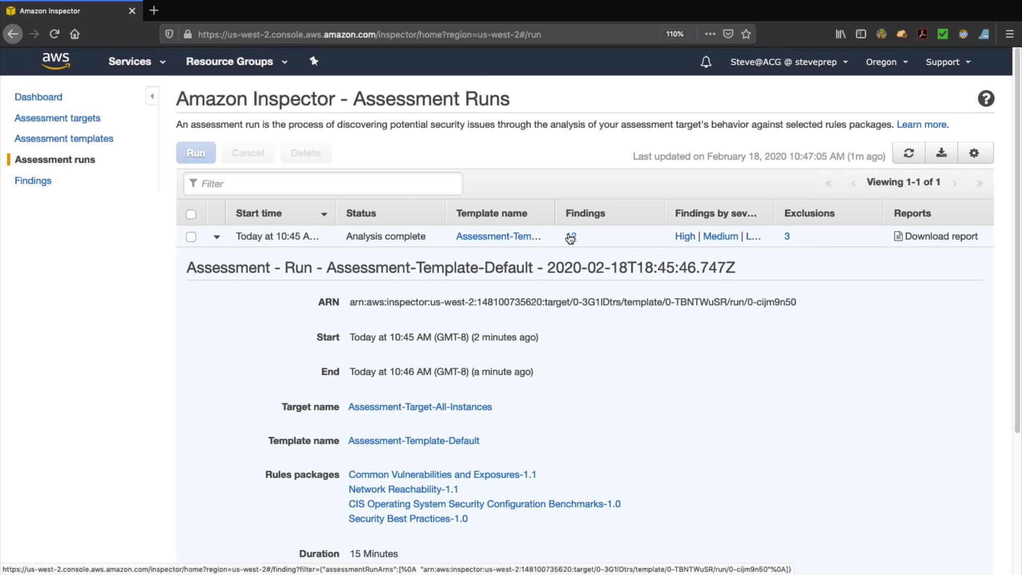Open the help question mark icon
The height and width of the screenshot is (575, 1022).
pyautogui.click(x=986, y=98)
